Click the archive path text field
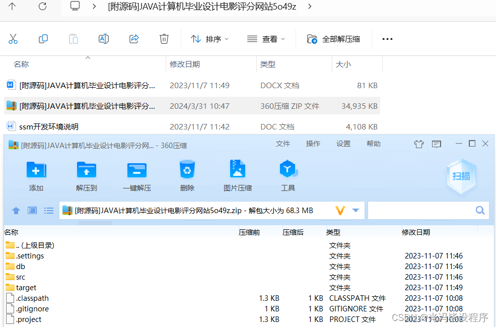The image size is (496, 327). coord(211,210)
